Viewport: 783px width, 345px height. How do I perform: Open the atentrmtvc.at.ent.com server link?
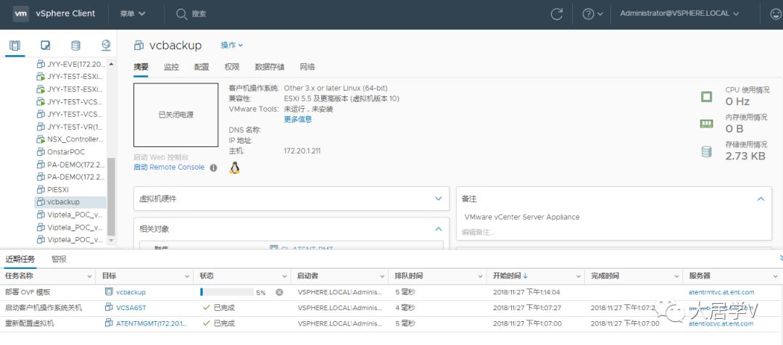[x=721, y=292]
